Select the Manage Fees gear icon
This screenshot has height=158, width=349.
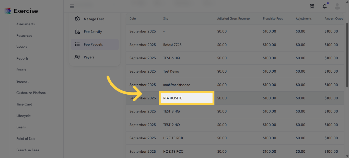pos(77,19)
